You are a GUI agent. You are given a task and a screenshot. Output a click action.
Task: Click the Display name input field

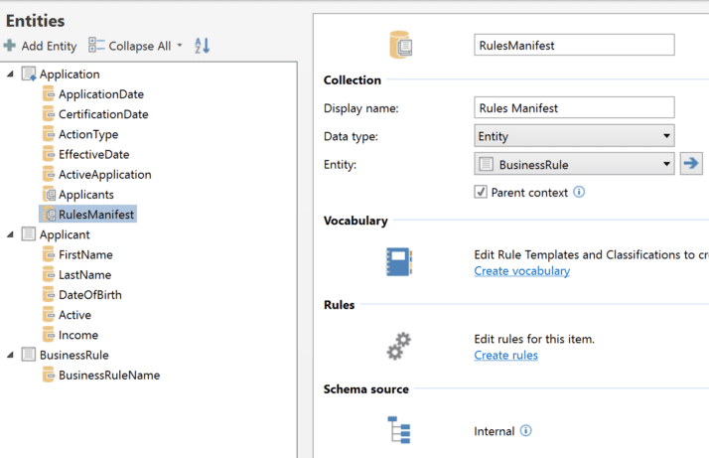(574, 107)
